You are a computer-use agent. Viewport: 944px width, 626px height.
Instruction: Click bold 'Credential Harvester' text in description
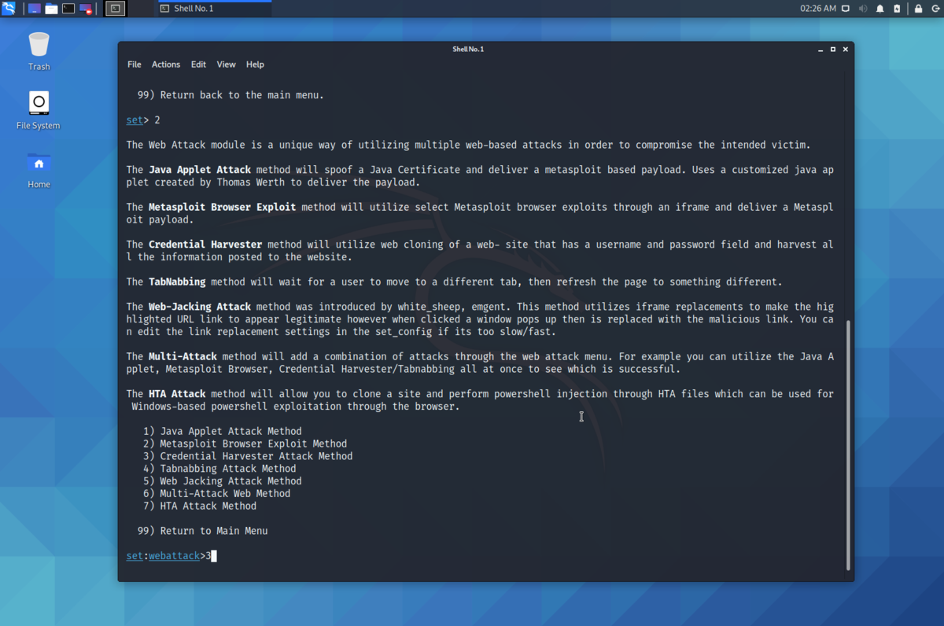point(205,245)
